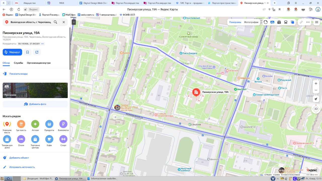Clear the map search field with the X
Screen dimensions: 322x181
[x=64, y=22]
